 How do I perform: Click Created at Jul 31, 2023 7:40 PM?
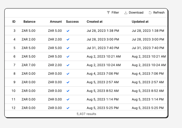coord(103,48)
